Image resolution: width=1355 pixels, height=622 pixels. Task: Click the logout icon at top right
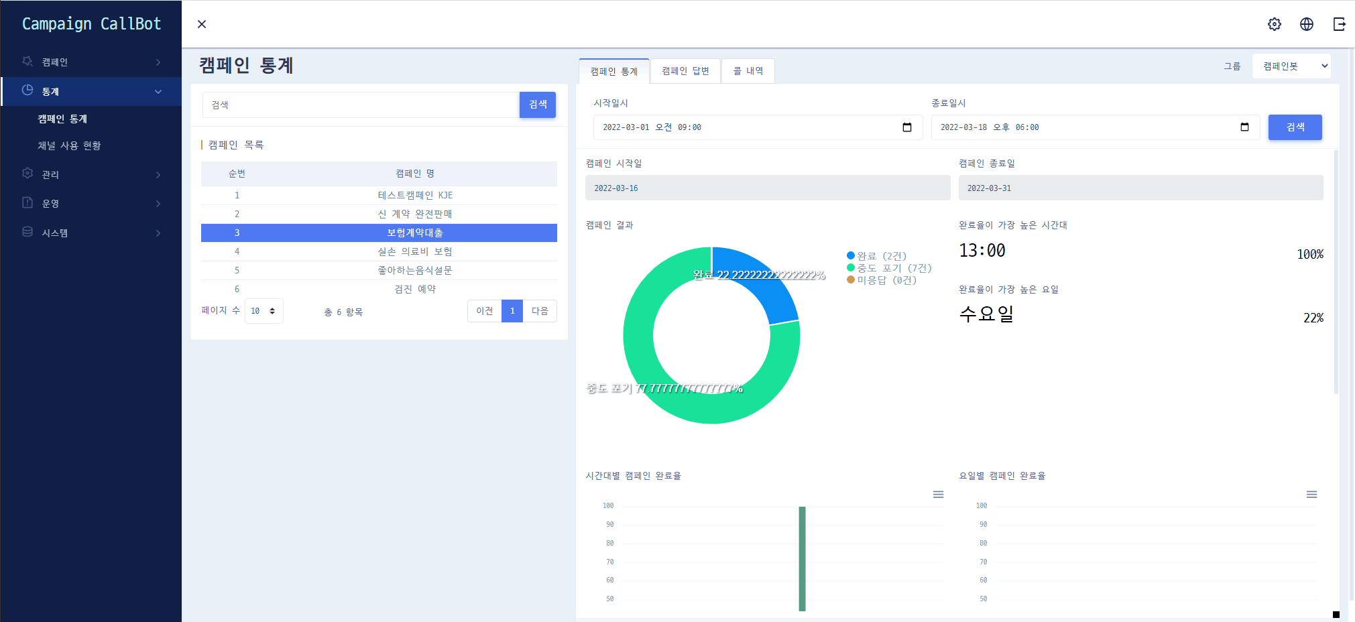click(x=1339, y=24)
